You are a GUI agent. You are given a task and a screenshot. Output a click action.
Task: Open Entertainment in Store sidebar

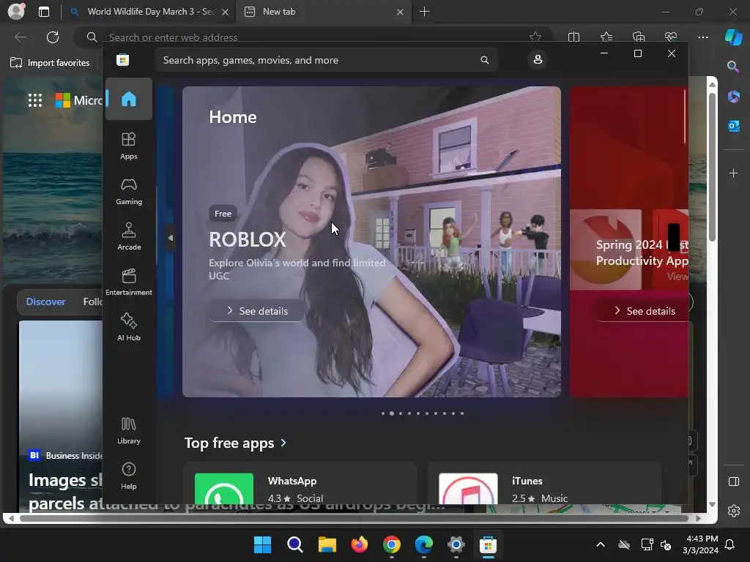pos(129,282)
